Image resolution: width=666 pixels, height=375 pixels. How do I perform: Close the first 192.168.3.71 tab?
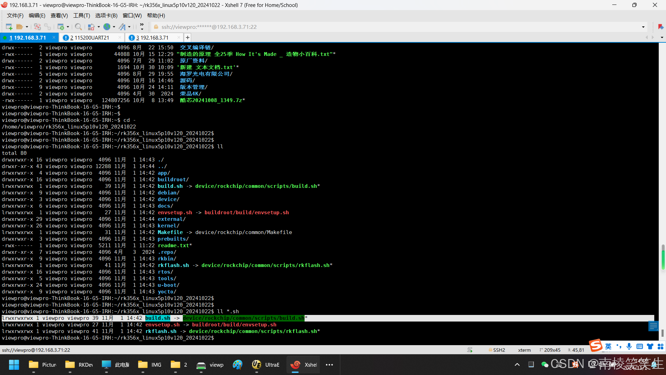[x=54, y=37]
